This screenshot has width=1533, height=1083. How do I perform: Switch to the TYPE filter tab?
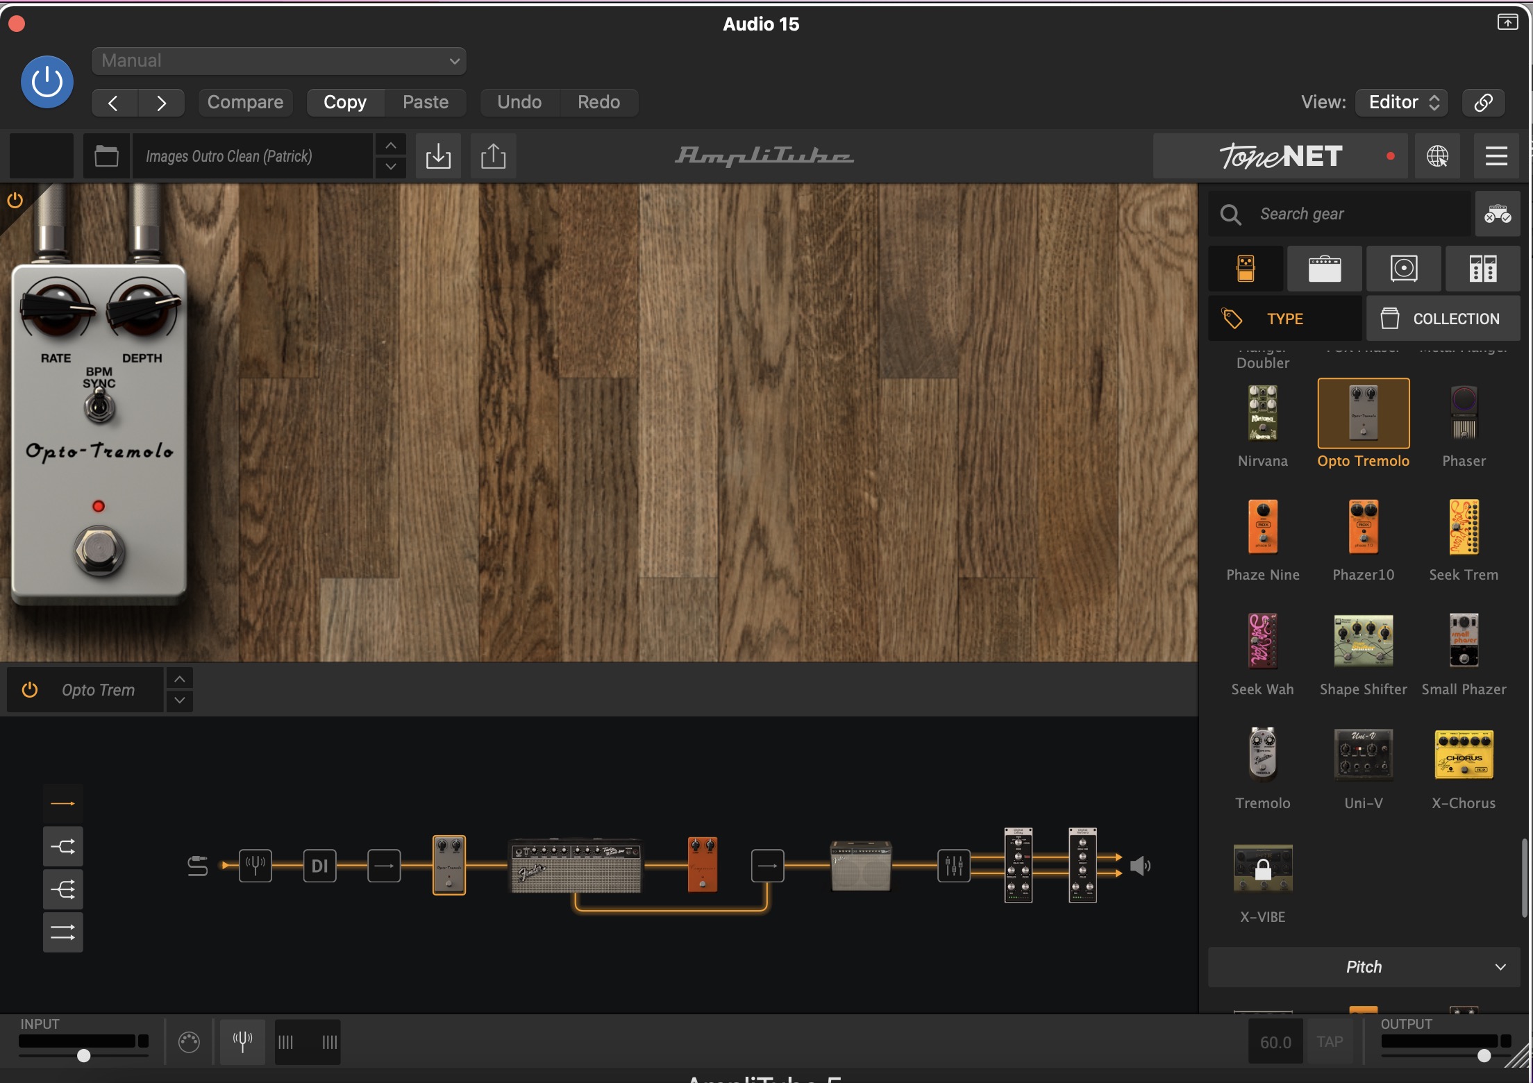1284,319
